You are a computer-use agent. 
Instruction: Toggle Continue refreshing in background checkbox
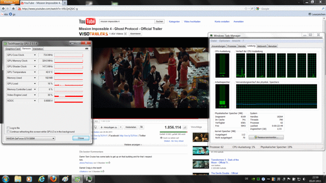[x=8, y=132]
